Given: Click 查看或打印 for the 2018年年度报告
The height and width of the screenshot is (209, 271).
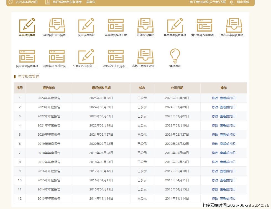Looking at the screenshot, I should tap(227, 153).
